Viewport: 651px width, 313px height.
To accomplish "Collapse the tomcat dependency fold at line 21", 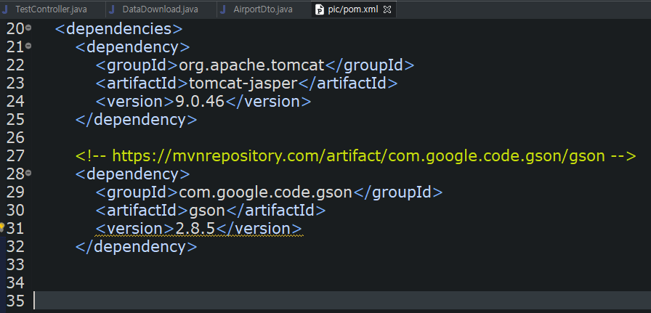I will pos(28,46).
